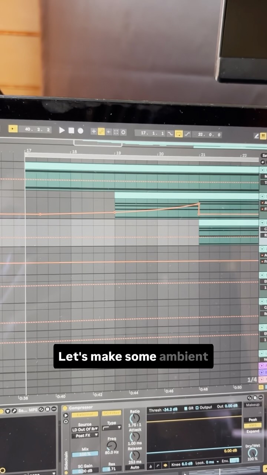Toggle the yellow Automation Arm icon
The image size is (267, 475).
[101, 132]
